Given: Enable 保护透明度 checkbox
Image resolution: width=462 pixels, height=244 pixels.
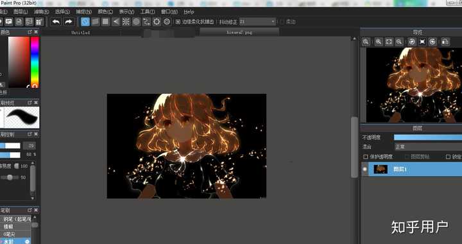Looking at the screenshot, I should (x=366, y=157).
